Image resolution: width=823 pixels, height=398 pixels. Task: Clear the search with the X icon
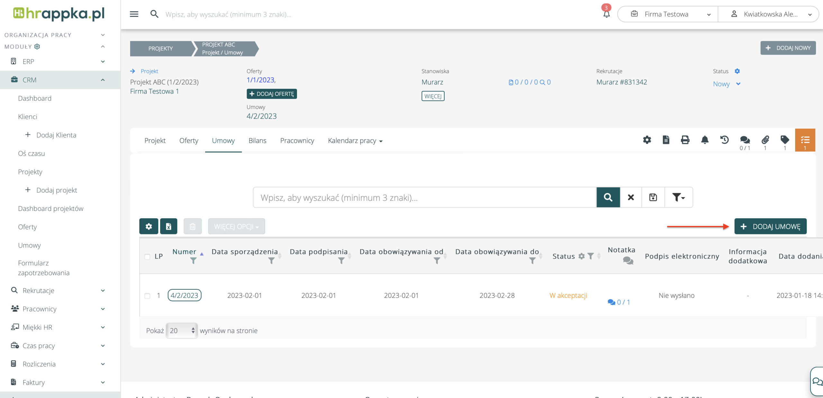click(x=631, y=197)
